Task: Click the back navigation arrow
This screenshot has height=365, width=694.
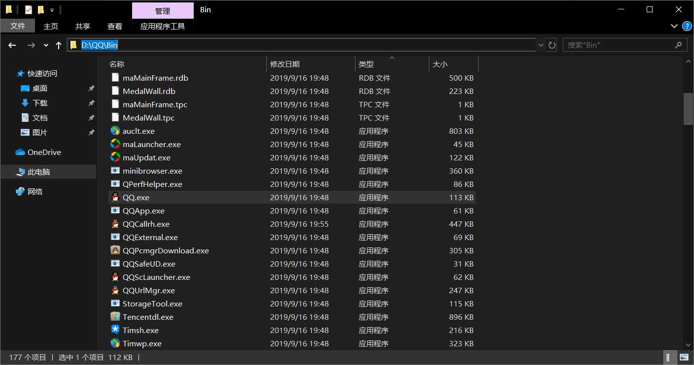Action: point(13,45)
